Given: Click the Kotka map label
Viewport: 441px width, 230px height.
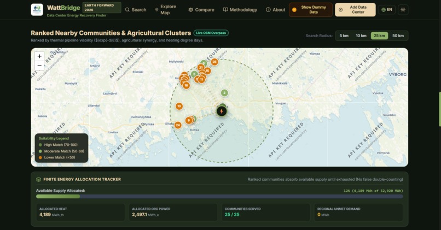Looking at the screenshot, I should (194, 130).
